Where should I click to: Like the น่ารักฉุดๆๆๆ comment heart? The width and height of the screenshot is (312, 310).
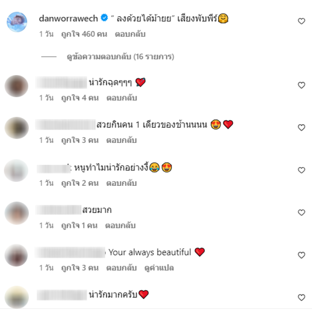tap(301, 85)
